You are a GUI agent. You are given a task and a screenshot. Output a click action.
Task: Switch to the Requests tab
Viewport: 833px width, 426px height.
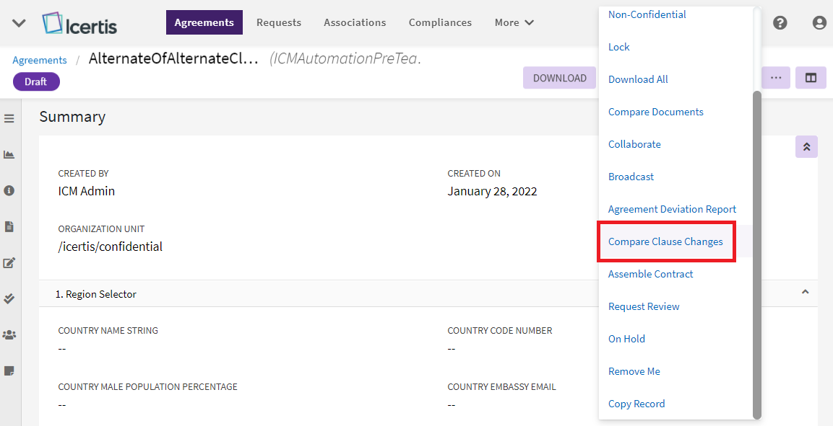point(278,22)
